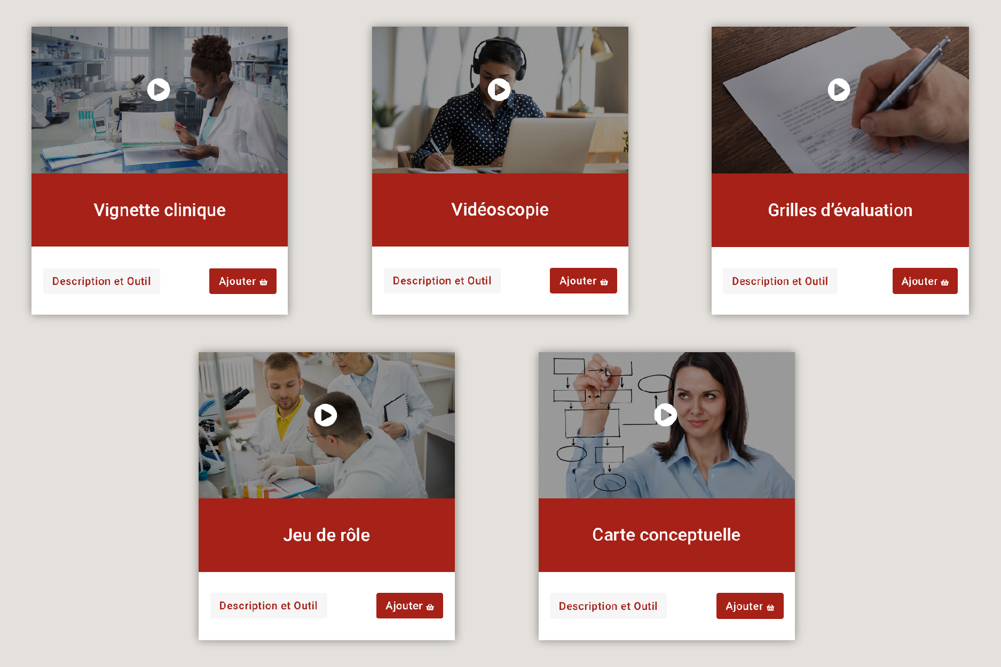Open Description et Outil for Carte conceptuelle
Image resolution: width=1001 pixels, height=667 pixels.
click(x=608, y=606)
